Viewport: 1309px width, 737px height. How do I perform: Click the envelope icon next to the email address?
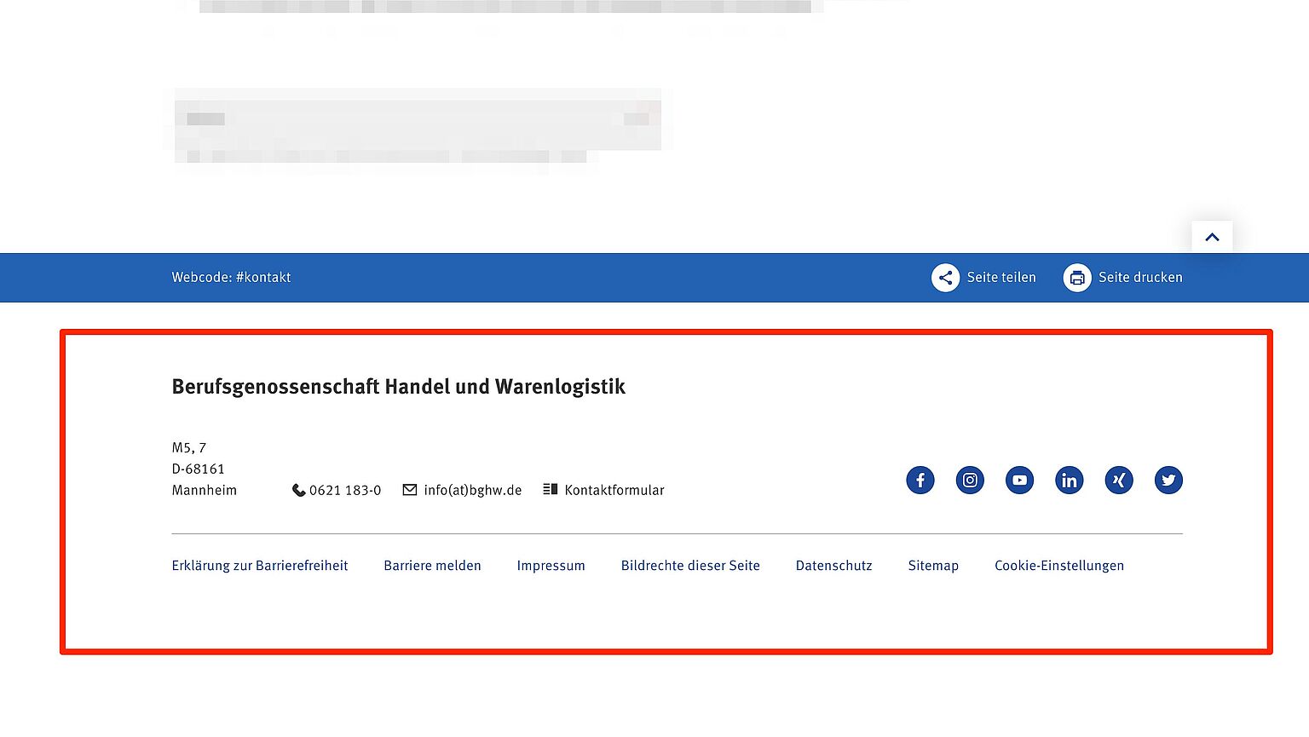click(x=410, y=490)
